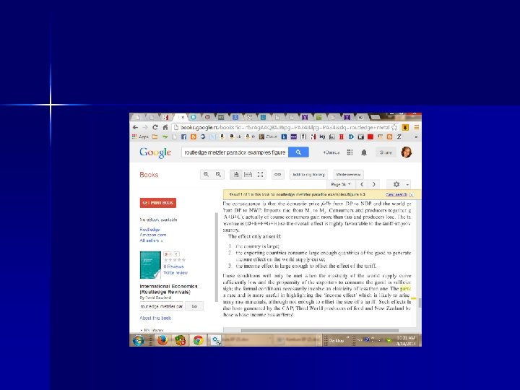Viewport: 520px width, 390px height.
Task: Switch to two-page view
Action: pos(248,175)
